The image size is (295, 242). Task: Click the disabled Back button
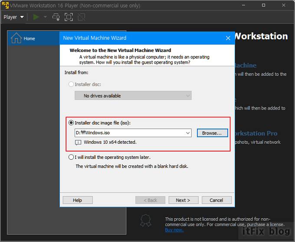(151, 200)
